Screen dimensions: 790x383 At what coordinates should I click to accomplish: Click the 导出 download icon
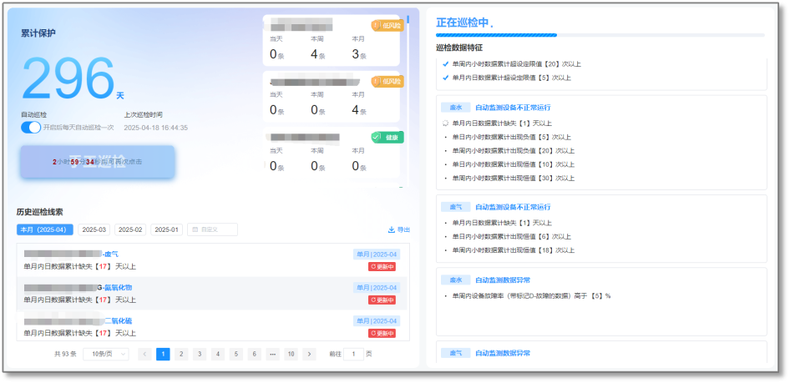coord(391,229)
